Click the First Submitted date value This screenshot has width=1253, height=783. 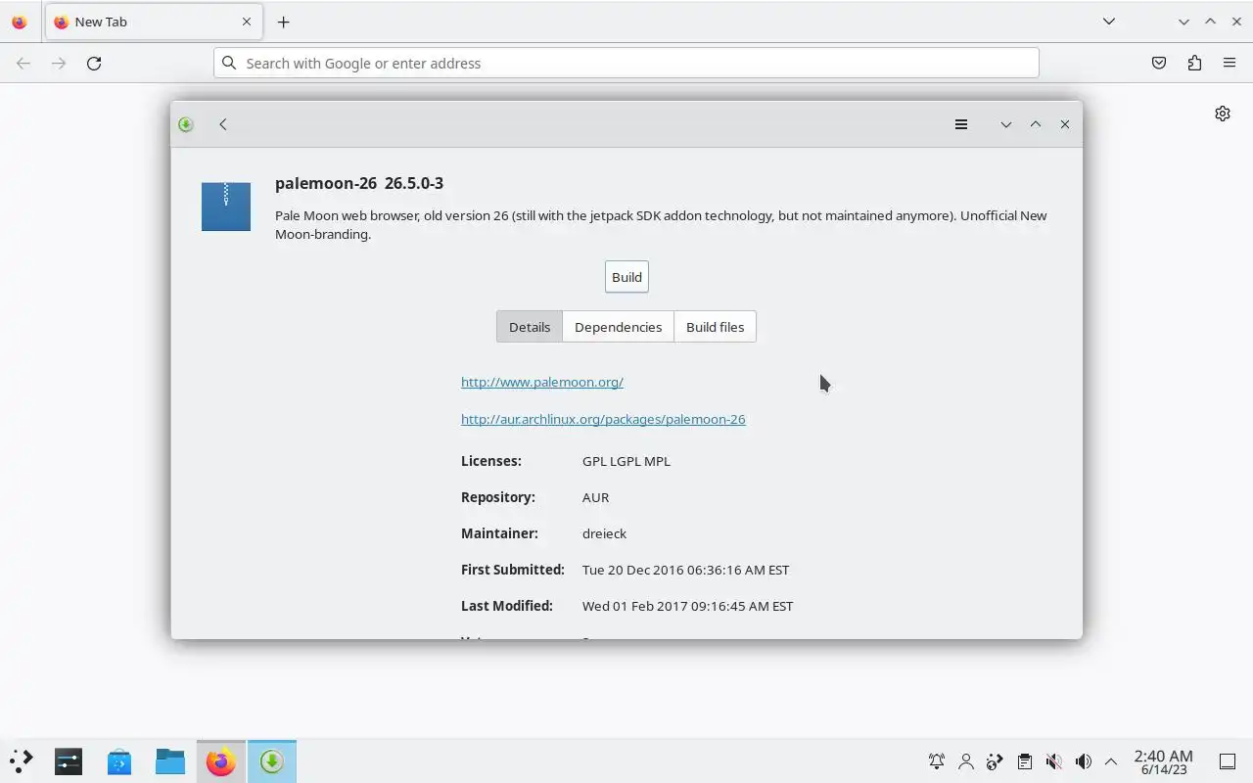(685, 570)
